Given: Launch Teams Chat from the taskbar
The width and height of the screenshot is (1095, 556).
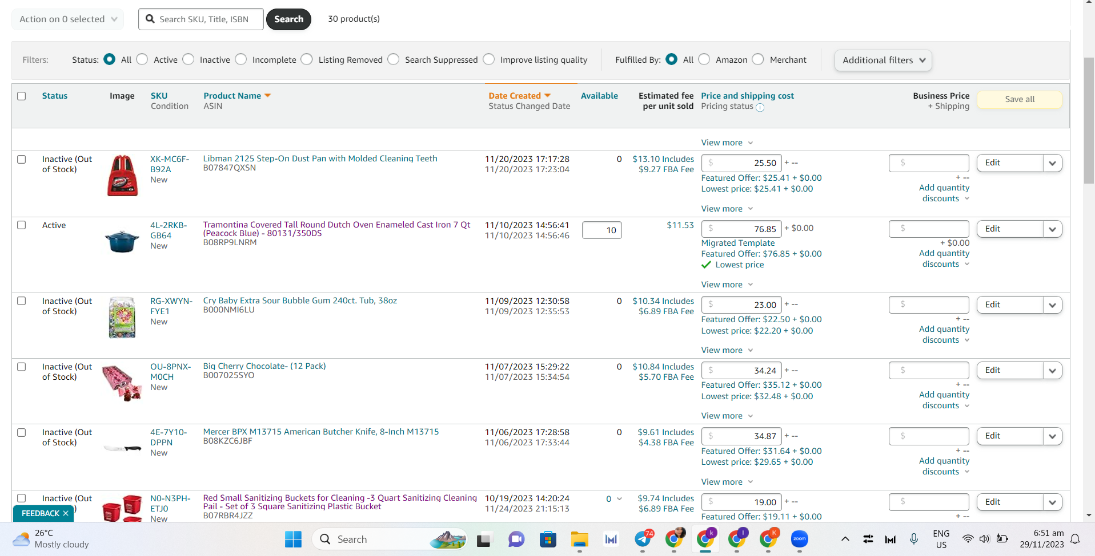Looking at the screenshot, I should (516, 539).
